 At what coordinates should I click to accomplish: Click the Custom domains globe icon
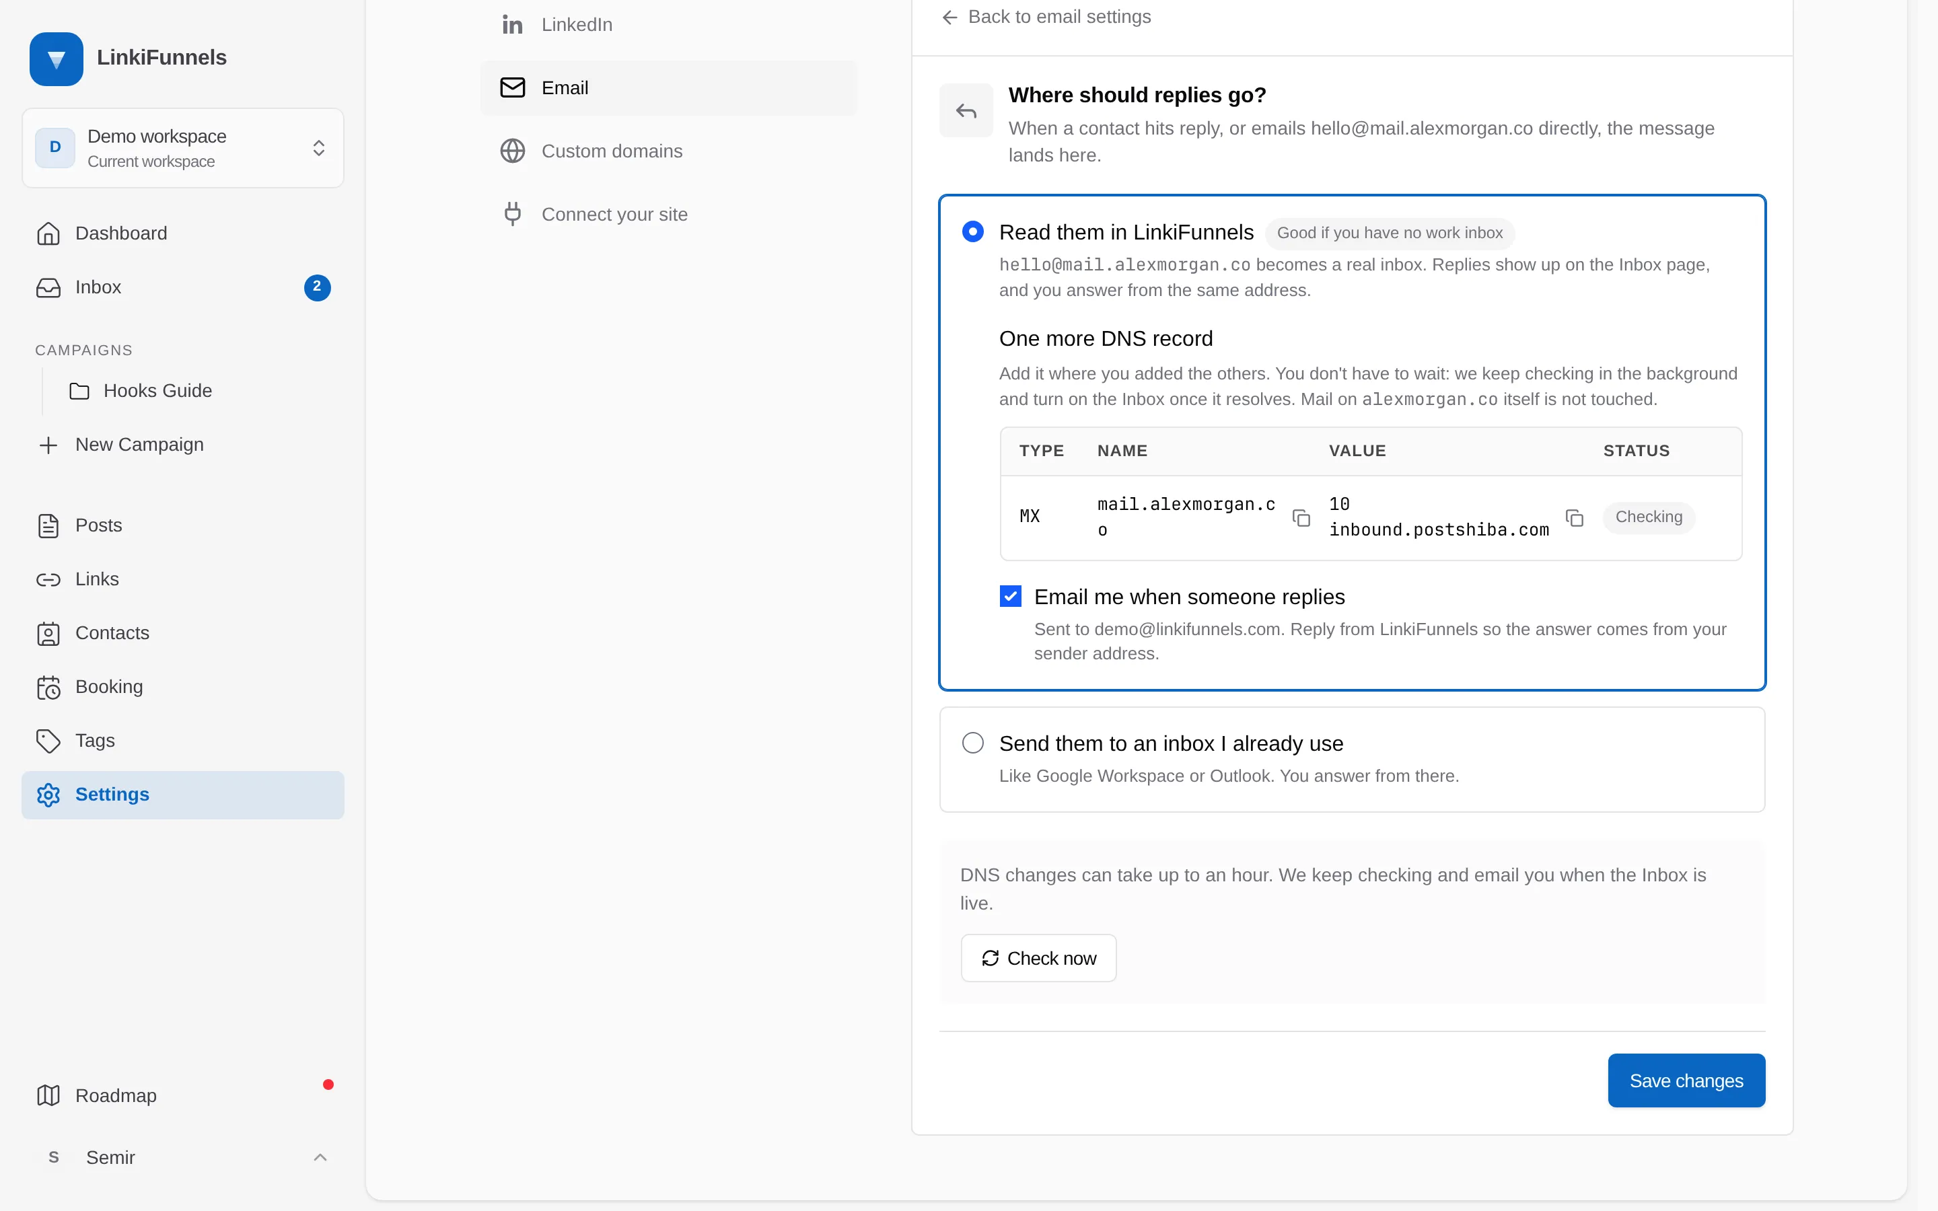tap(513, 151)
